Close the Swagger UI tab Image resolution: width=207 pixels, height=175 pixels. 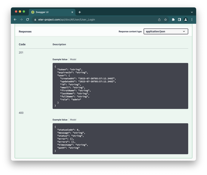pyautogui.click(x=72, y=12)
